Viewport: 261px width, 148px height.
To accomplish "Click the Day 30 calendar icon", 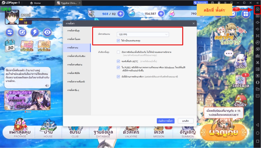I will (10, 46).
